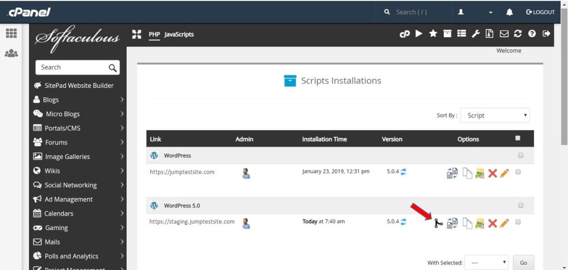568x270 pixels.
Task: Open task list icon in Softaculous toolbar
Action: 461,34
